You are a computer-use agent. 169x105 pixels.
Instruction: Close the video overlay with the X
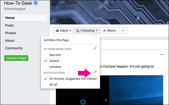(106, 100)
